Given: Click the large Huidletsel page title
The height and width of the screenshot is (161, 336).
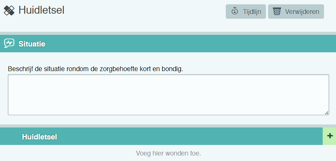Looking at the screenshot, I should coord(41,10).
